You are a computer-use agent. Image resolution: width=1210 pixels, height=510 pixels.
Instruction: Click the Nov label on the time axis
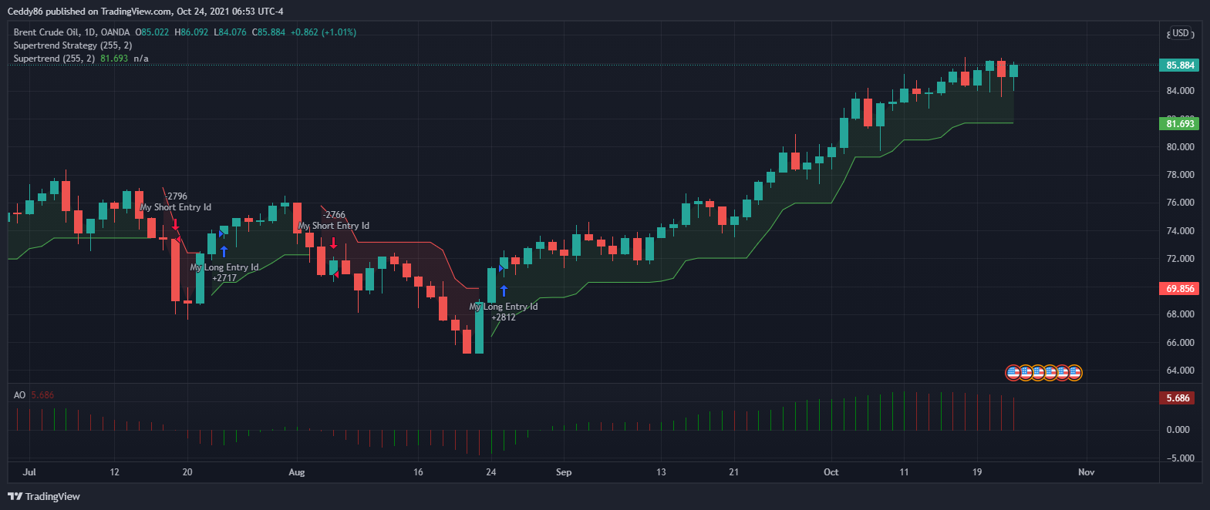(1086, 472)
